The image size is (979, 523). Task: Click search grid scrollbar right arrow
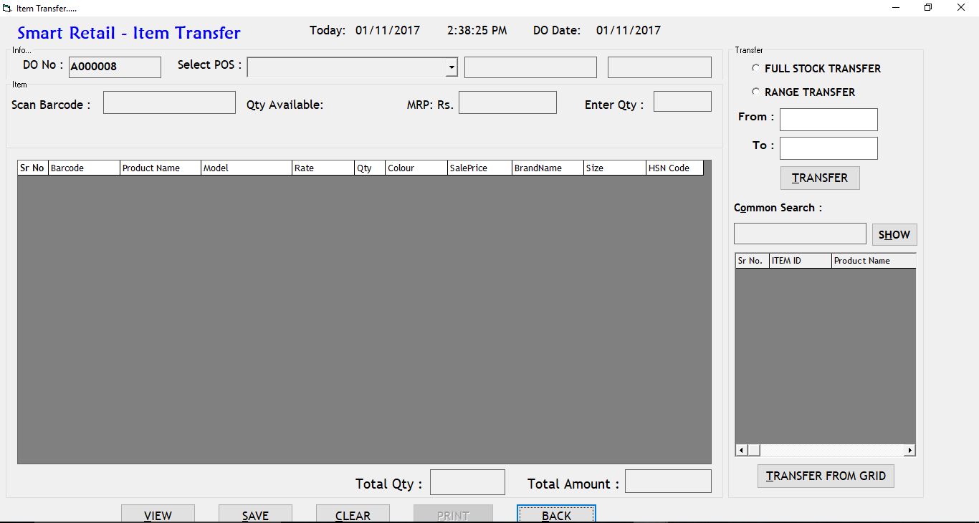[x=909, y=450]
